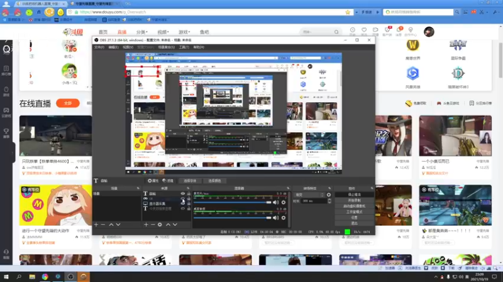Image resolution: width=503 pixels, height=282 pixels.
Task: Move selected scene down with arrow icon
Action: pos(119,224)
